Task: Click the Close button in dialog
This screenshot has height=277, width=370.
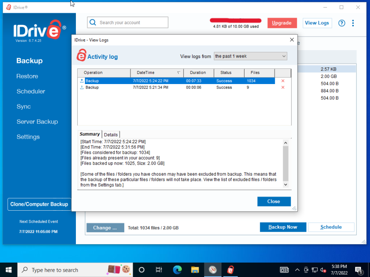Action: 274,201
